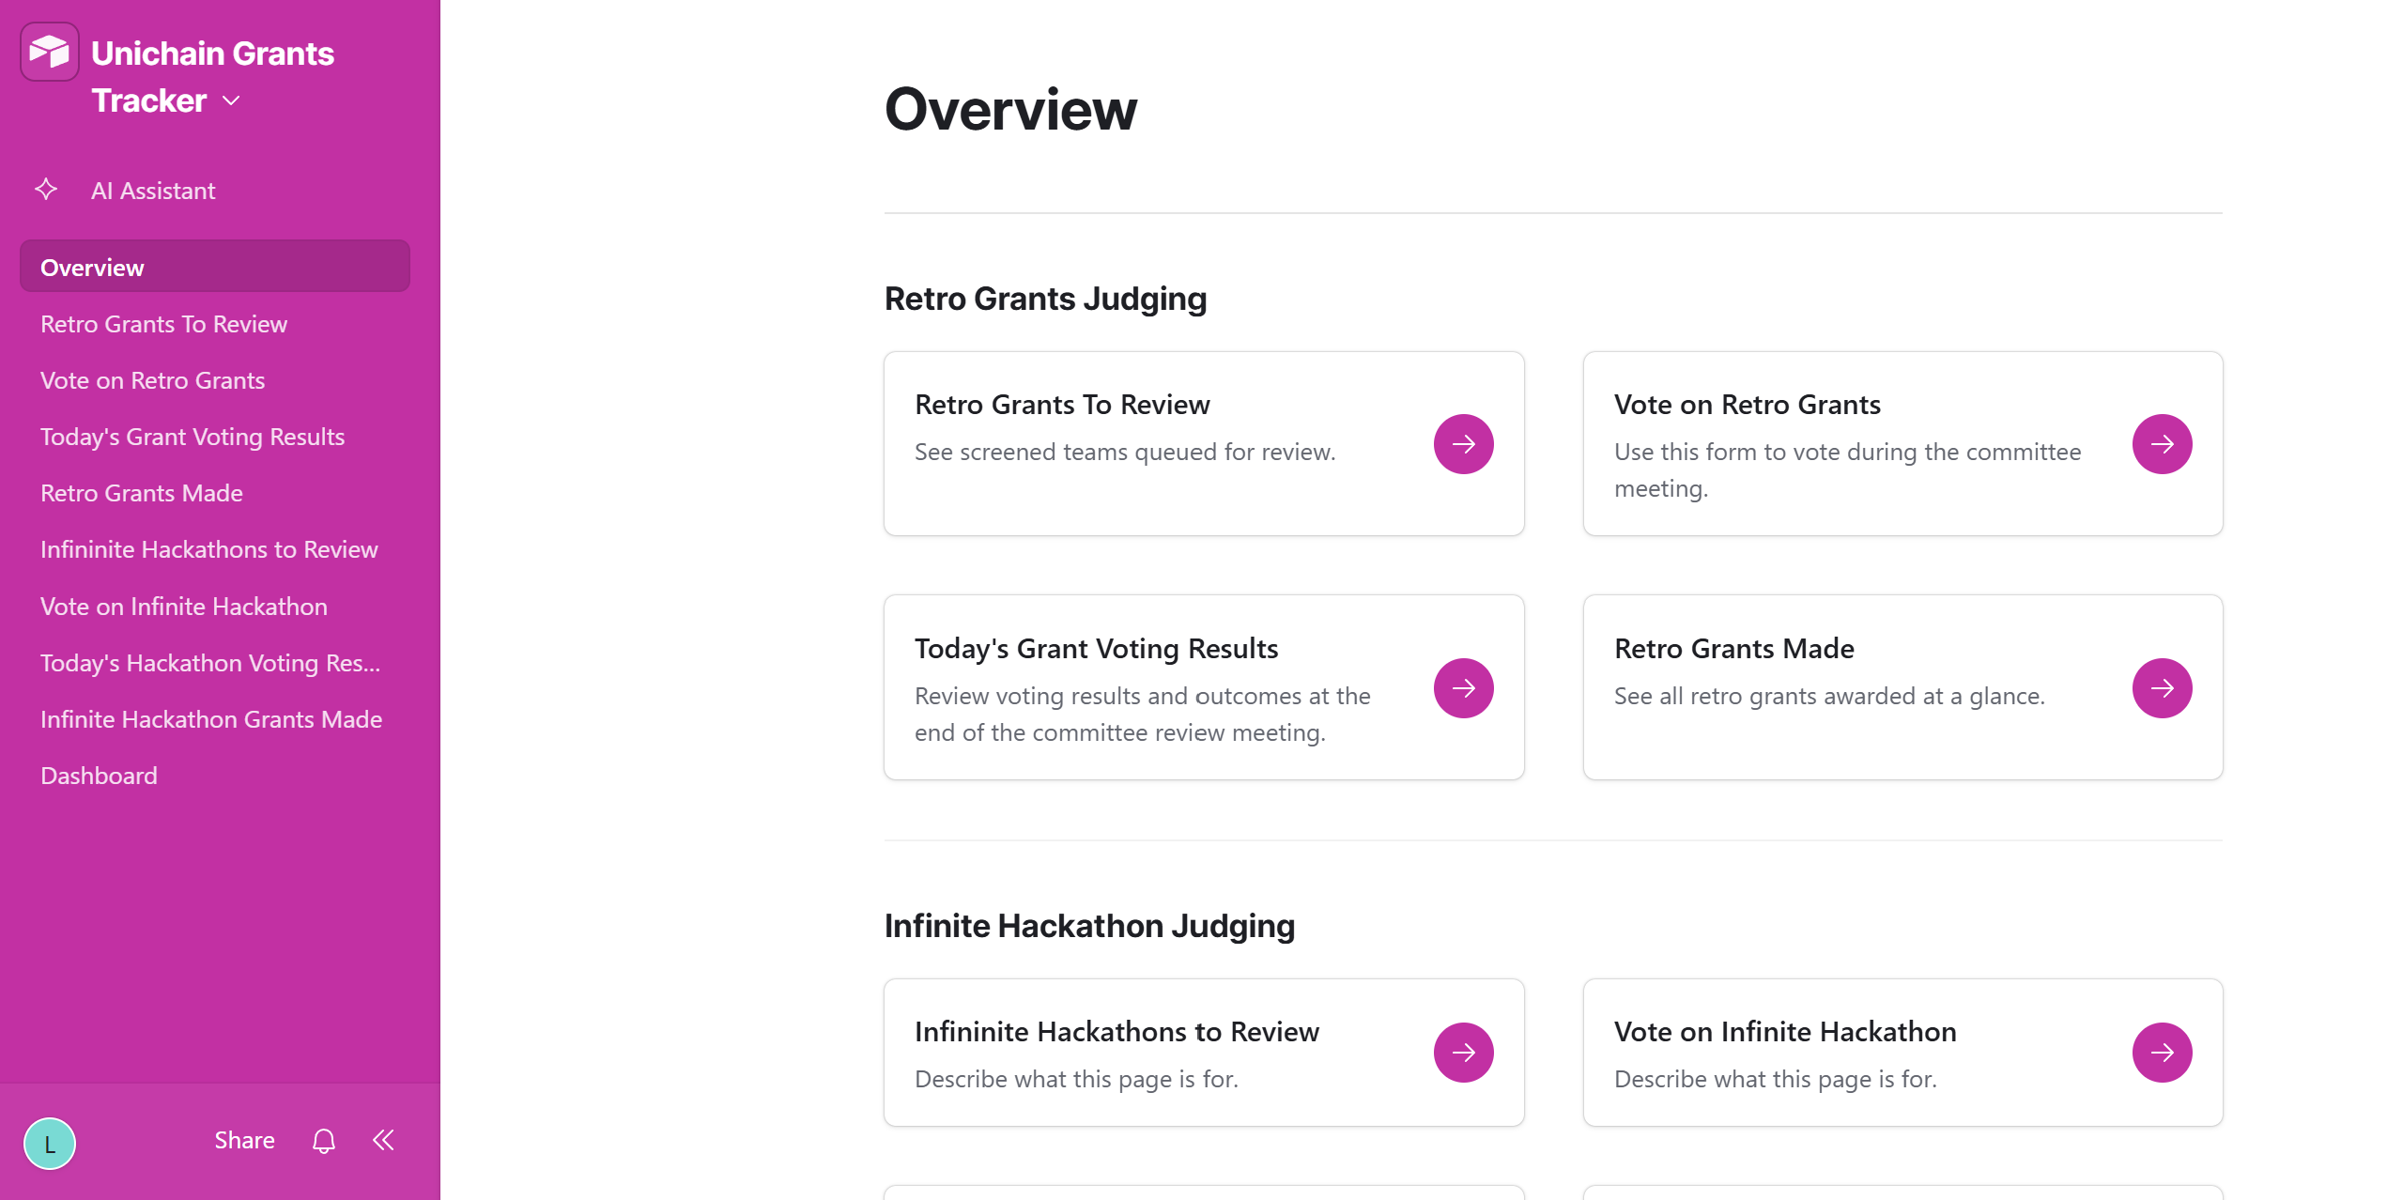Click the user avatar labeled L
This screenshot has width=2387, height=1200.
(x=50, y=1143)
